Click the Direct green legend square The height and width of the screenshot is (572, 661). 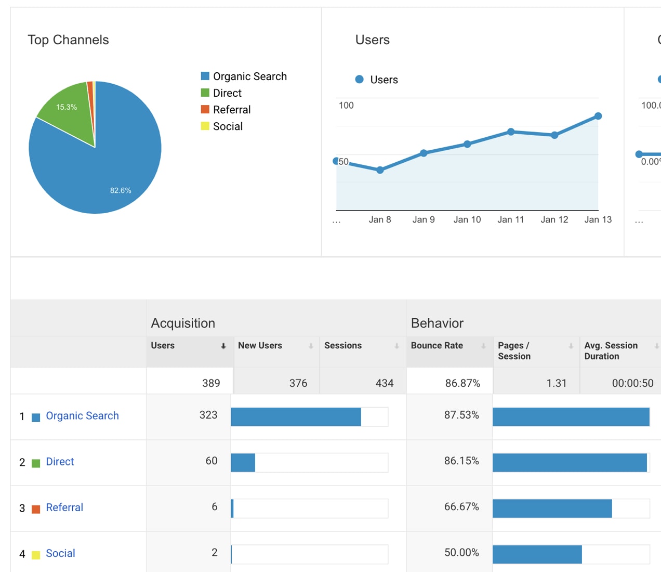(205, 92)
